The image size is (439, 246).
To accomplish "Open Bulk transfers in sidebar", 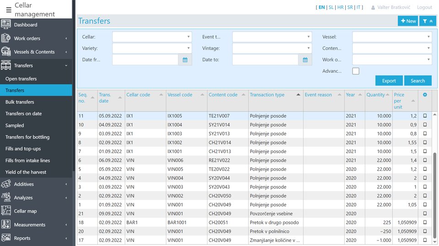I will pyautogui.click(x=20, y=102).
